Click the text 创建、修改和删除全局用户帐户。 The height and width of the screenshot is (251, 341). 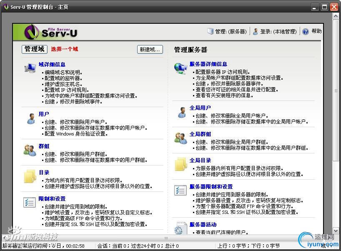pos(232,116)
